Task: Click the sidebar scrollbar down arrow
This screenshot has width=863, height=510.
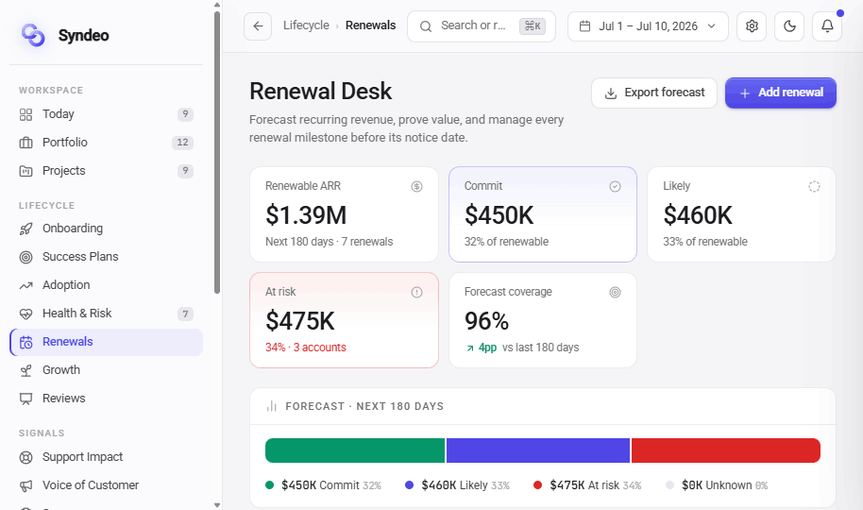Action: click(x=217, y=504)
